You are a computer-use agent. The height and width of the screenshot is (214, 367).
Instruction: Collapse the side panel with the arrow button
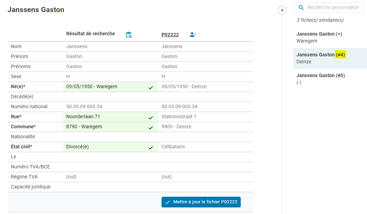pos(282,10)
